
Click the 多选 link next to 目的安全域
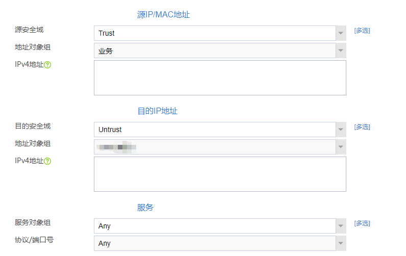[x=362, y=127]
